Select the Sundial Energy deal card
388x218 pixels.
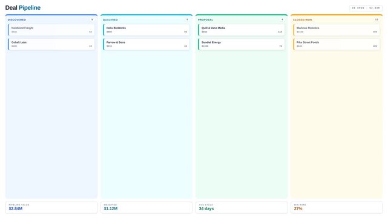[x=242, y=44]
